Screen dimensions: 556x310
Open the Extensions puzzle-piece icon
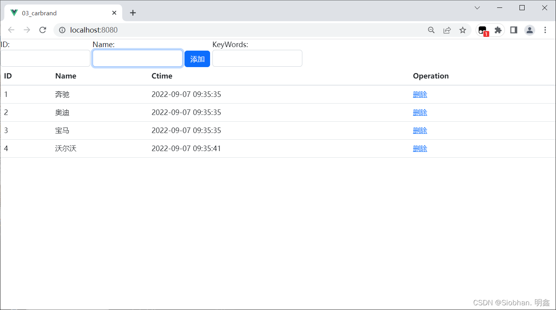pyautogui.click(x=498, y=30)
